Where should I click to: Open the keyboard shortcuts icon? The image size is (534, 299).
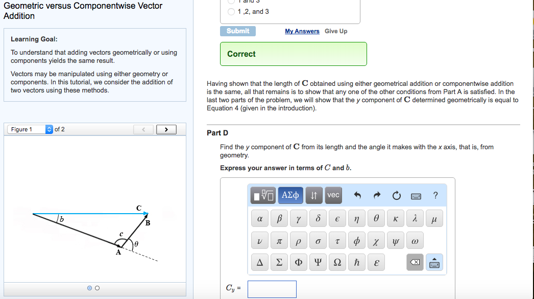click(x=415, y=195)
